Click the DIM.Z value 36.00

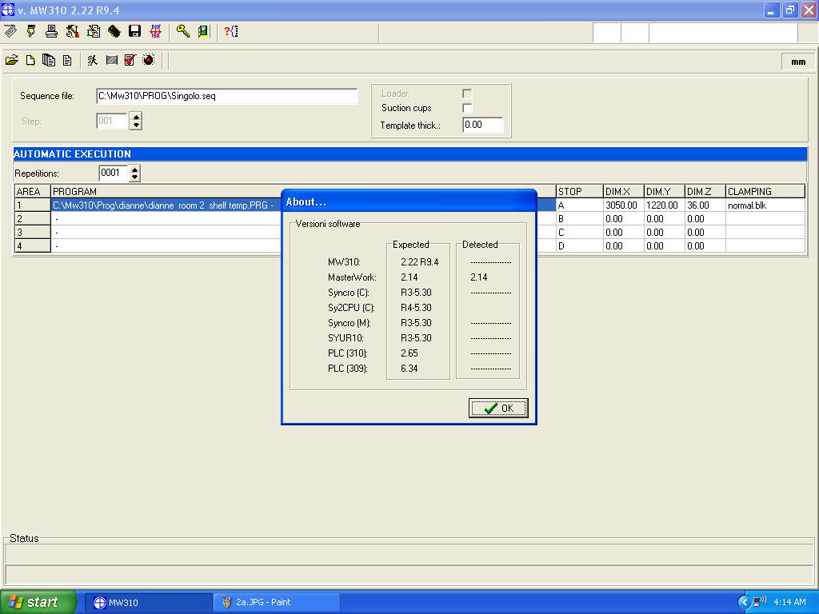coord(705,205)
